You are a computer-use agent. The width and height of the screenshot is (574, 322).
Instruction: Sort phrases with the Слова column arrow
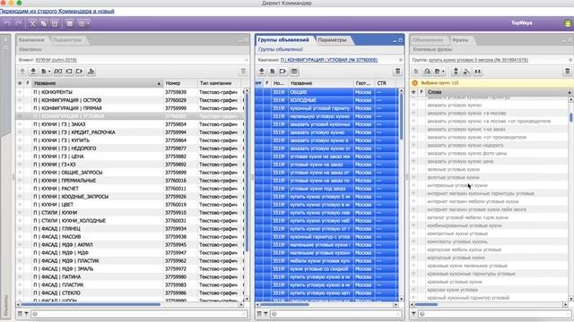click(570, 92)
